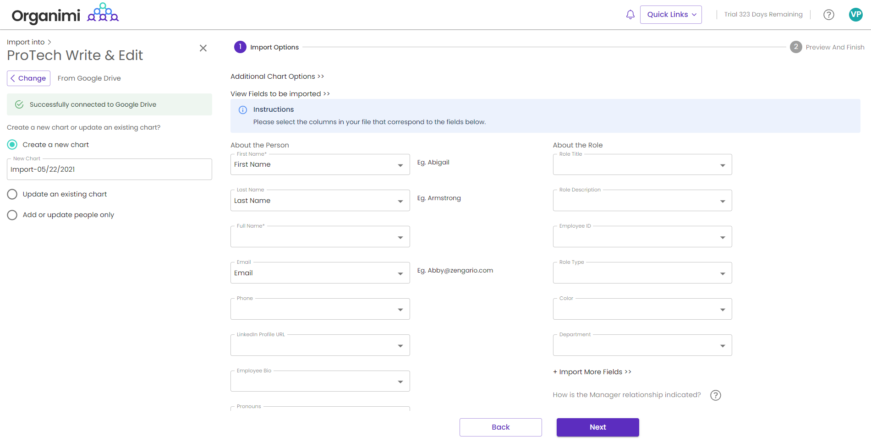Open help for Manager relationship question
This screenshot has width=871, height=442.
coord(715,395)
